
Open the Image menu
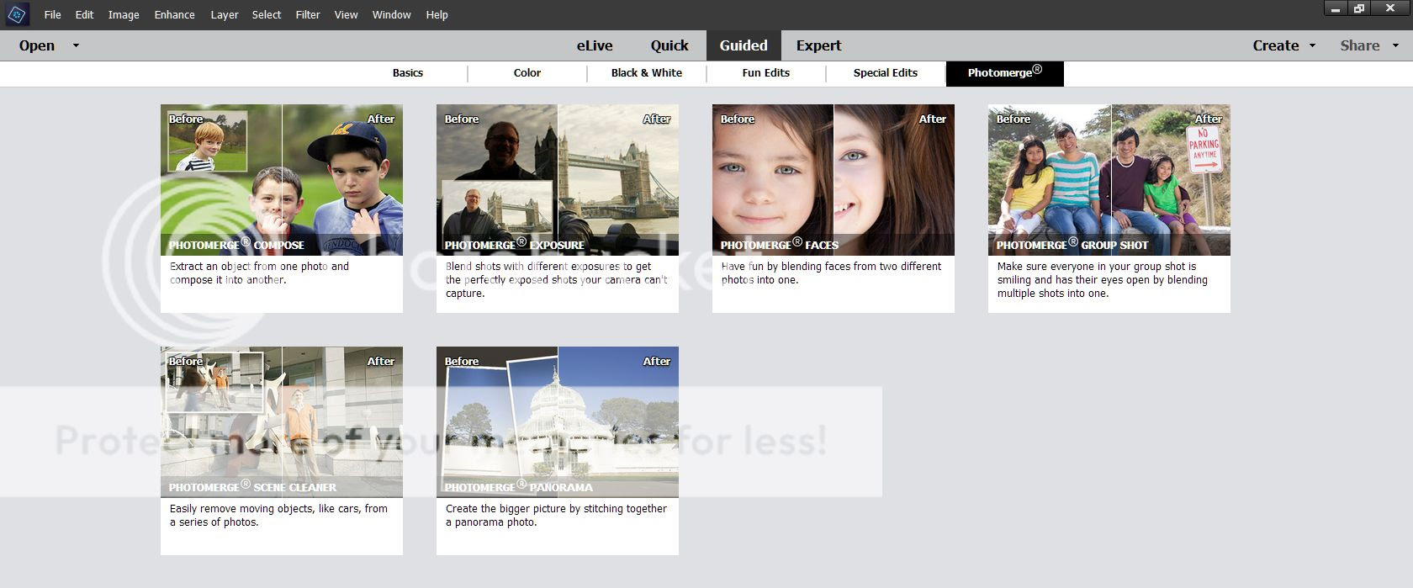pyautogui.click(x=124, y=15)
